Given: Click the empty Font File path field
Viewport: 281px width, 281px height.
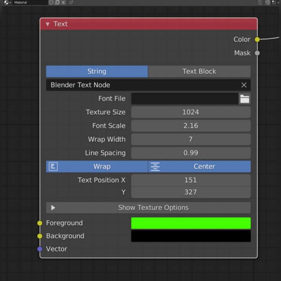Looking at the screenshot, I should pyautogui.click(x=185, y=98).
